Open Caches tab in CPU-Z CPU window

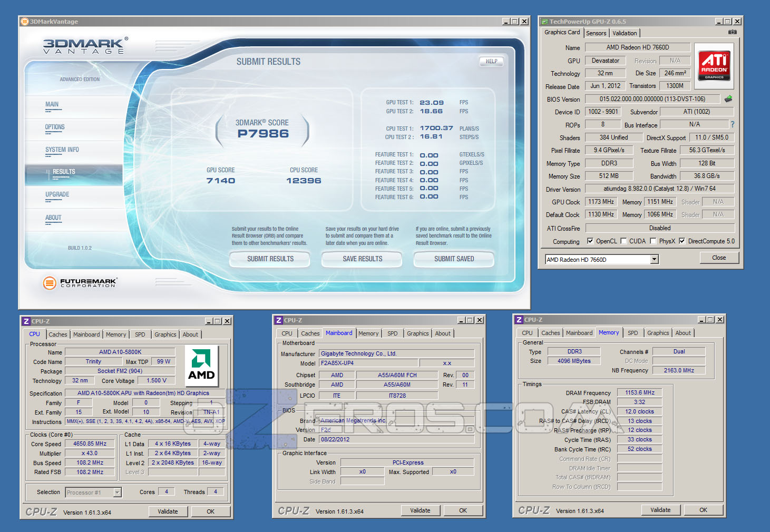pyautogui.click(x=58, y=334)
